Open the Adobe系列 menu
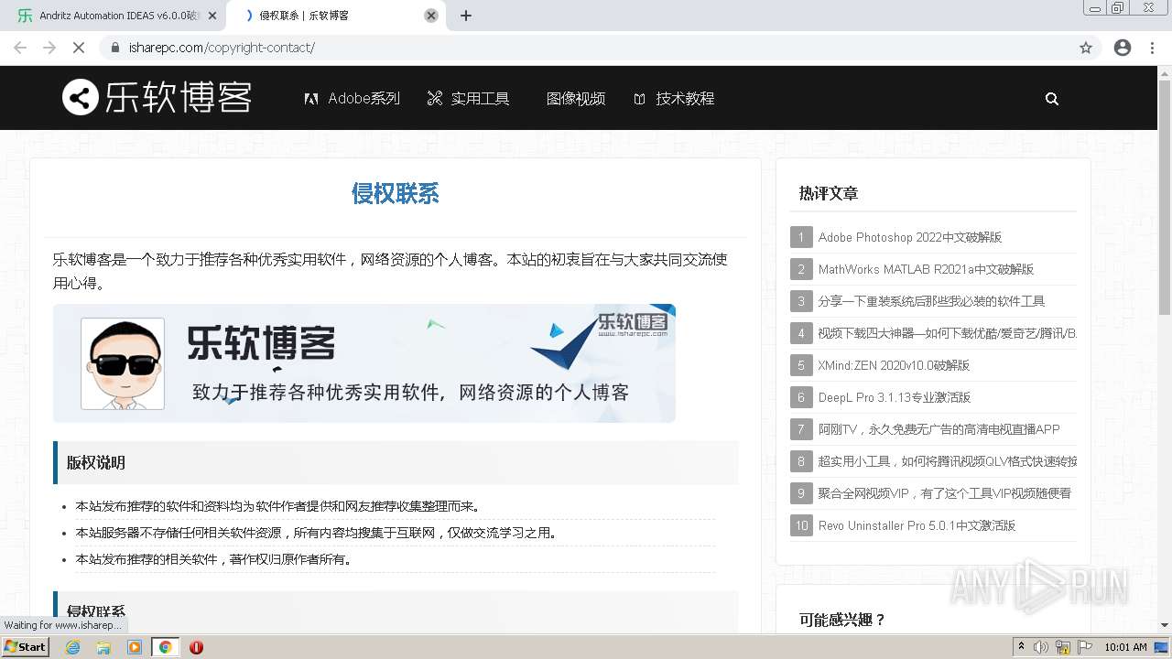Image resolution: width=1172 pixels, height=659 pixels. coord(353,98)
